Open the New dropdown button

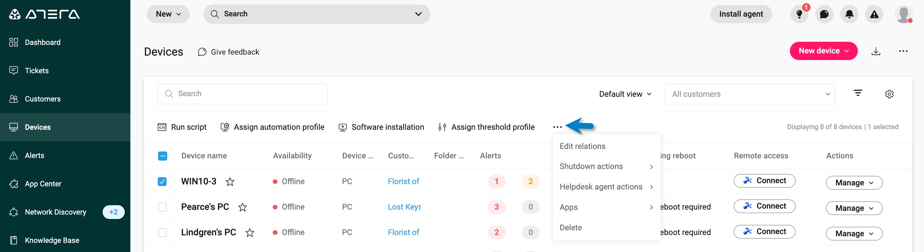[168, 14]
